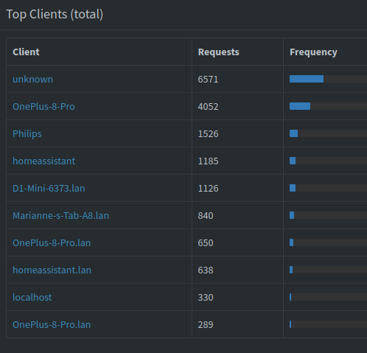Click the Client column header
Screen dimensions: 367x353
(26, 52)
